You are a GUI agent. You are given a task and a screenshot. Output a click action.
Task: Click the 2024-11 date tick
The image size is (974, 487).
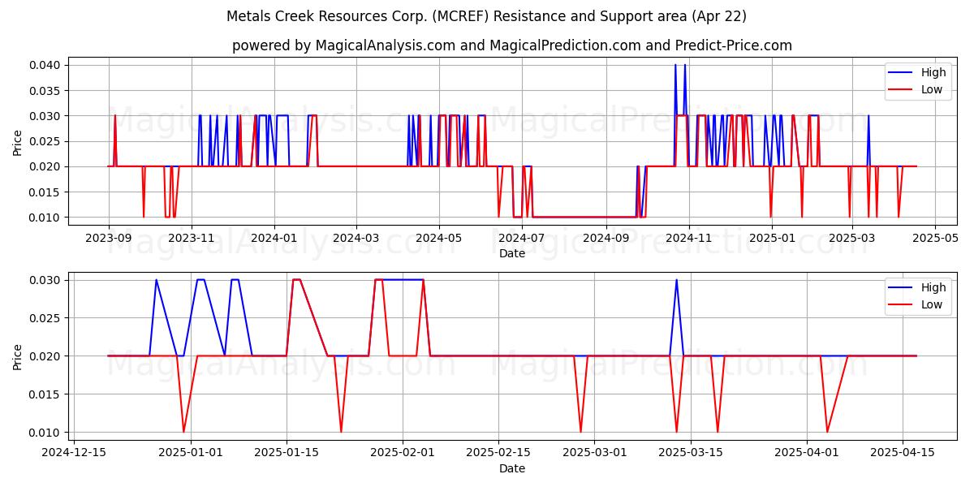(x=688, y=237)
